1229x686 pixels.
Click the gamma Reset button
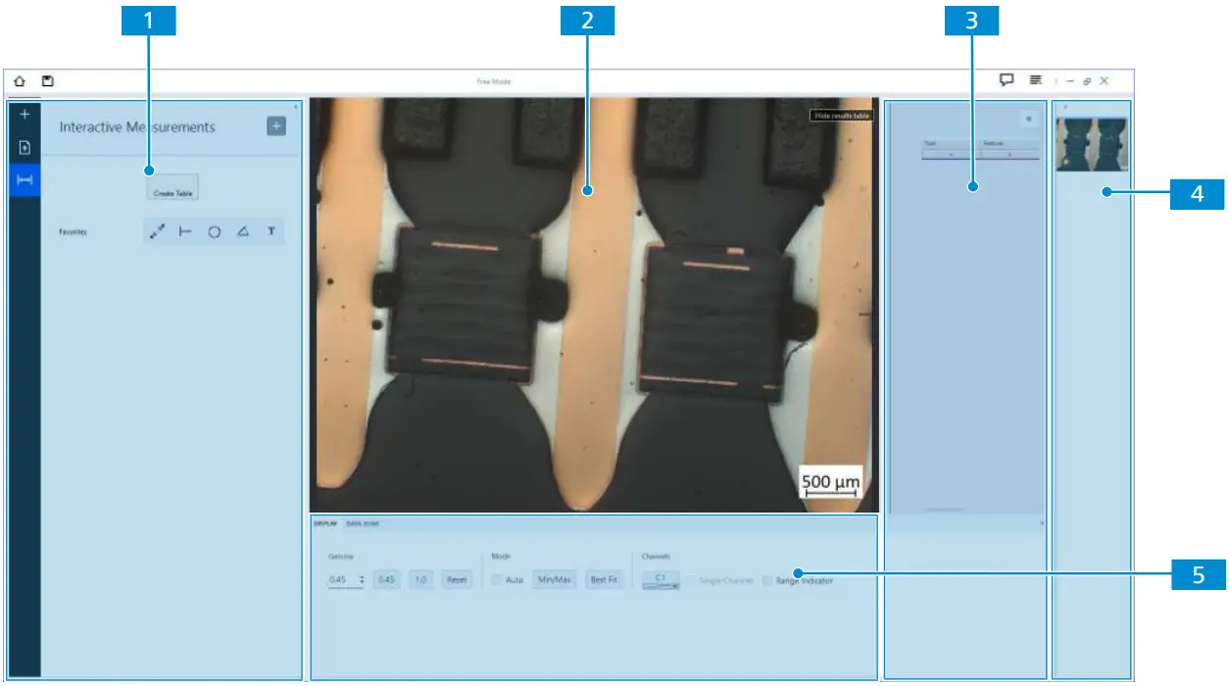tap(456, 580)
